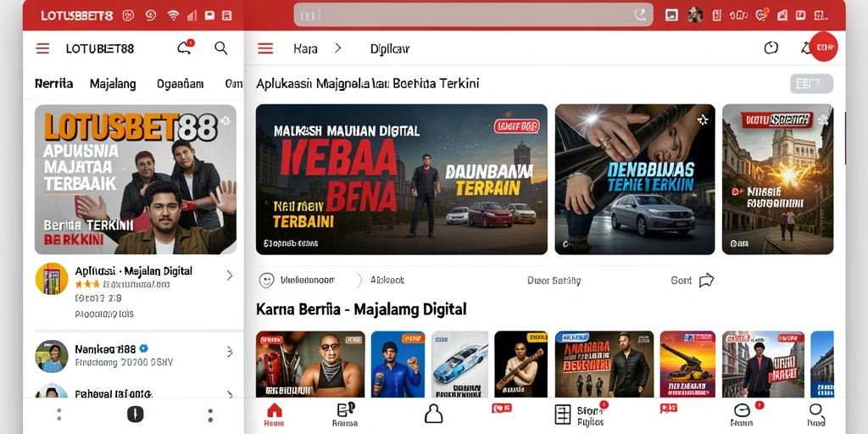868x434 pixels.
Task: Click the Kara breadcrumb item
Action: point(305,48)
